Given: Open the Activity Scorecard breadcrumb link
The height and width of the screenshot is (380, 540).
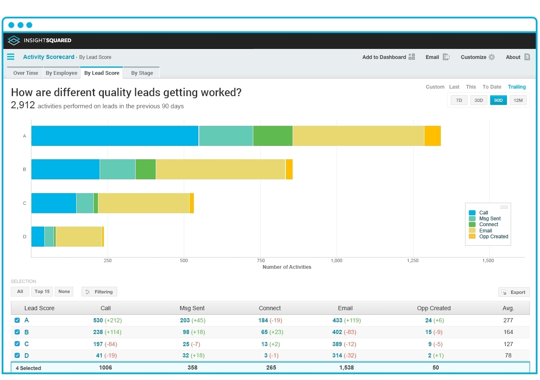Looking at the screenshot, I should [x=49, y=57].
